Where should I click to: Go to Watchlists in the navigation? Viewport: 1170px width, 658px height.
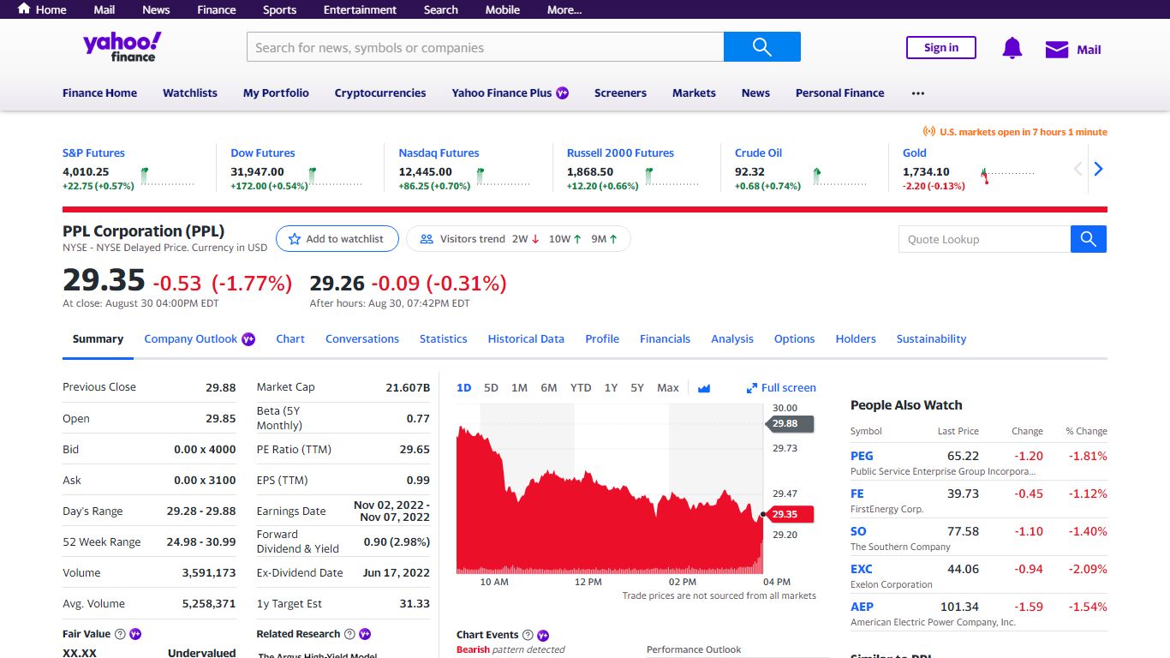[190, 93]
